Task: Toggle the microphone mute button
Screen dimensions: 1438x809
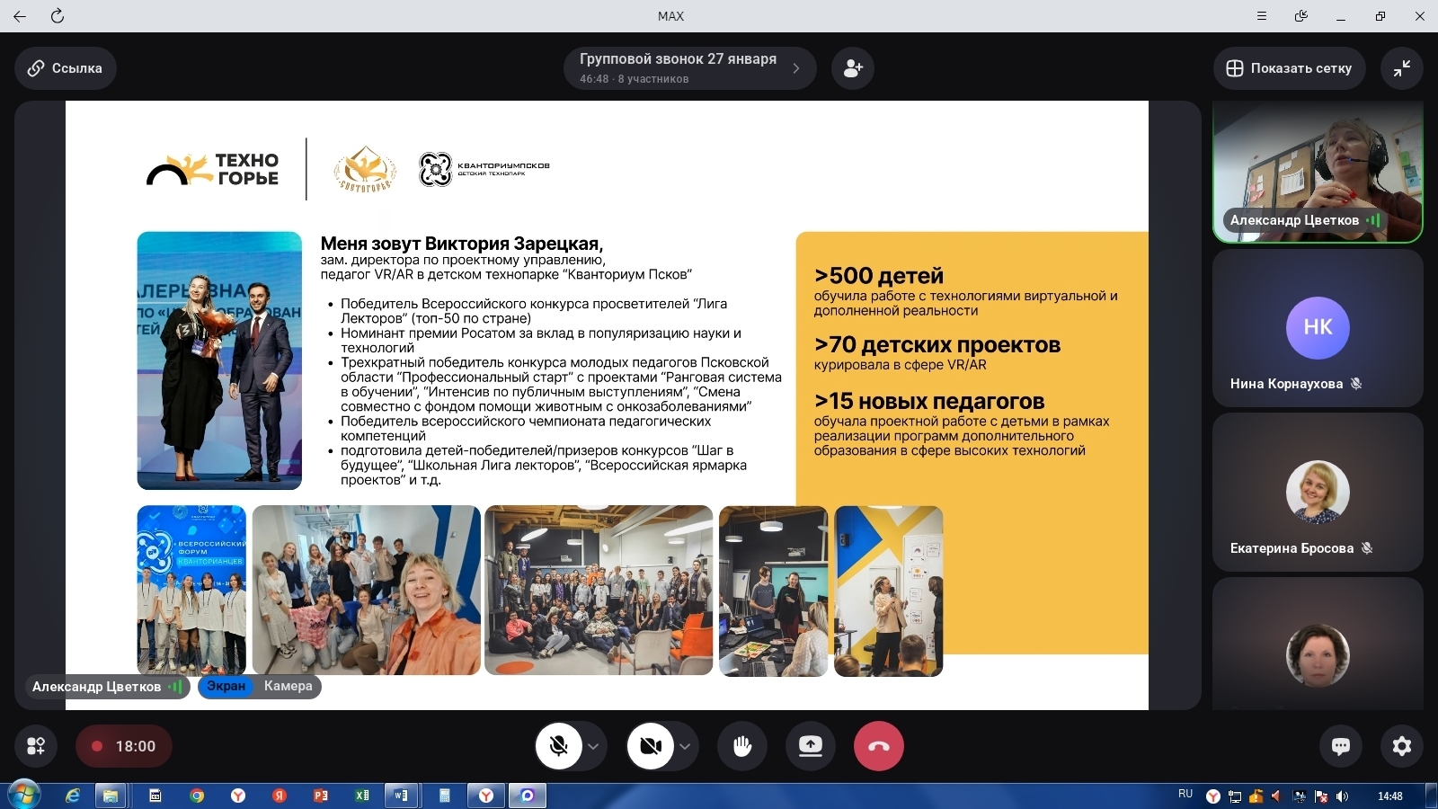Action: point(559,746)
